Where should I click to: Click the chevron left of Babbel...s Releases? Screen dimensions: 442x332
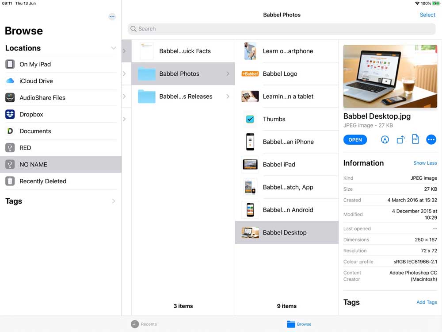click(124, 96)
